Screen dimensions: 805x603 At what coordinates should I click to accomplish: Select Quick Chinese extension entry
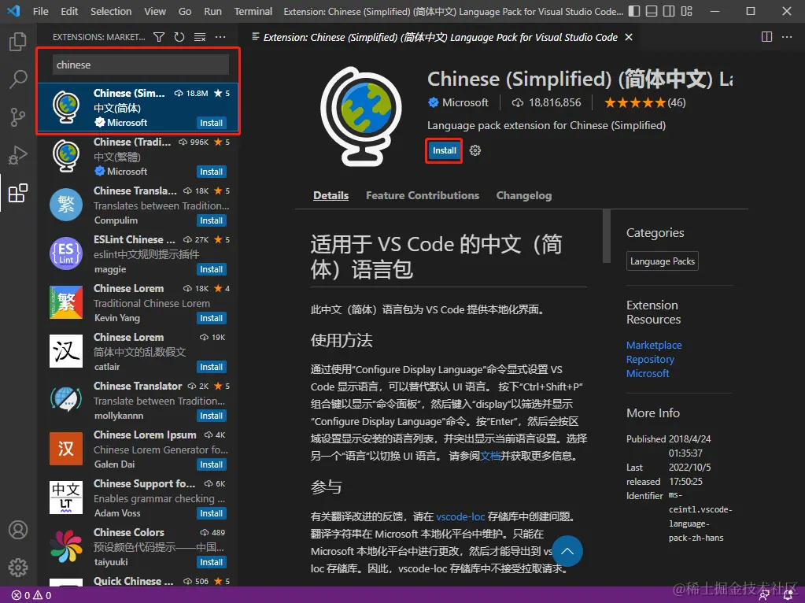[139, 581]
